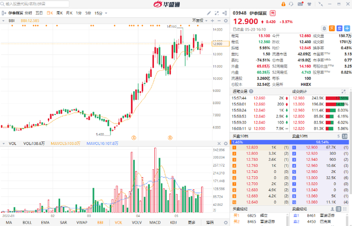Expand 成交统计 panel icon
This screenshot has width=352, height=226.
[x=343, y=91]
